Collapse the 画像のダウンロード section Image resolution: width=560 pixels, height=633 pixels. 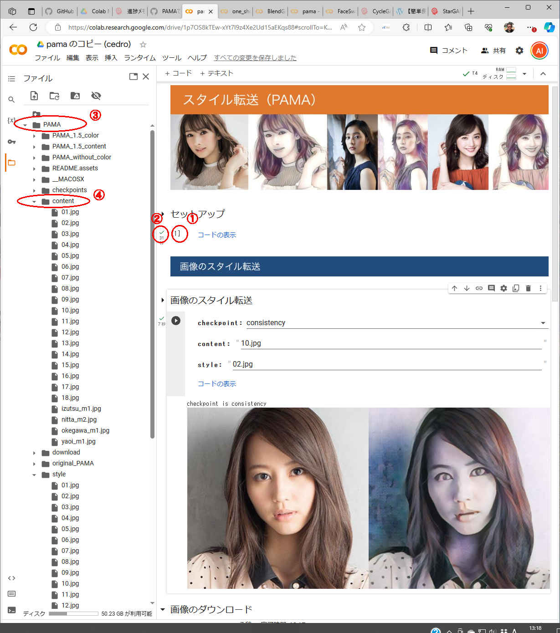tap(163, 609)
